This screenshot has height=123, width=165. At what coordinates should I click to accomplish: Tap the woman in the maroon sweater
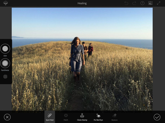[91, 50]
